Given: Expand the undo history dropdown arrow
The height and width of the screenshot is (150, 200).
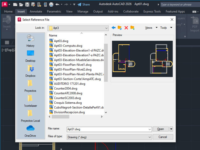Looking at the screenshot, I should [62, 4].
